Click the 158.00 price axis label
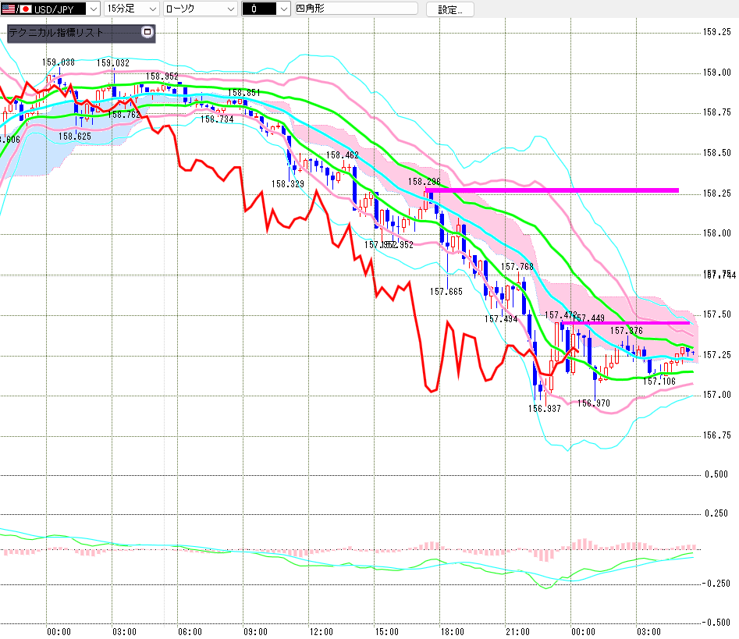The height and width of the screenshot is (639, 739). pos(717,233)
